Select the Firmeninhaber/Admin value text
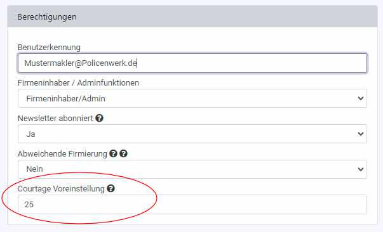 tap(65, 99)
